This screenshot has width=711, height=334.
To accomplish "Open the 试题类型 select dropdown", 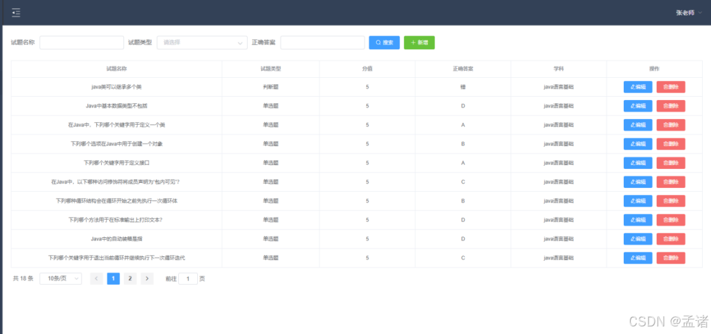I will (x=202, y=42).
